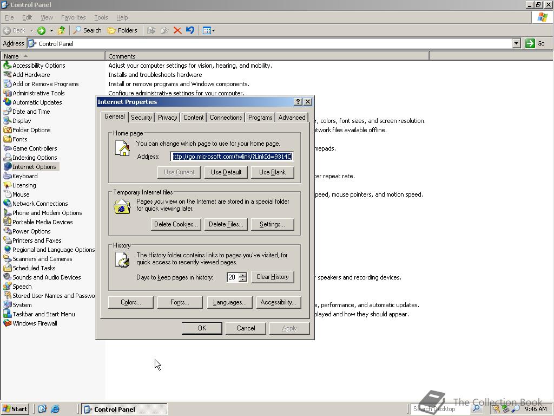Open the Tools menu
Screen dimensions: 554x416
pyautogui.click(x=101, y=17)
